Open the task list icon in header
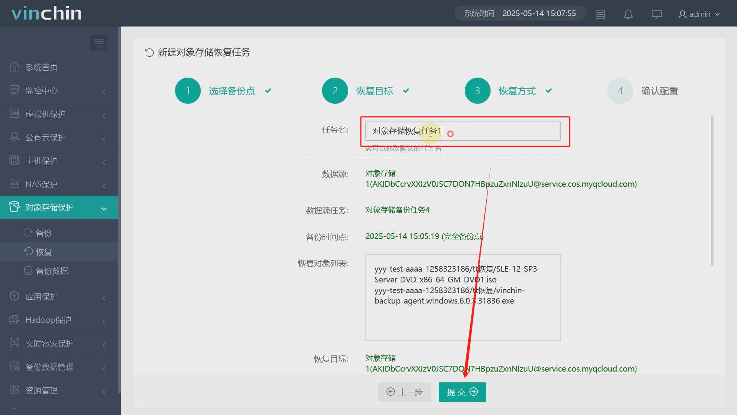This screenshot has width=737, height=415. pos(600,15)
